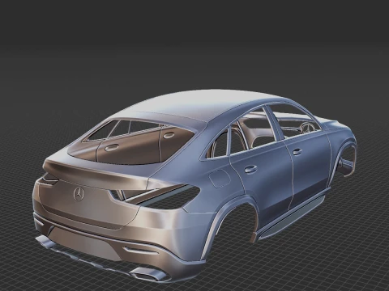Click the side running board under the doors
This screenshot has height=291, width=389.
click(292, 217)
